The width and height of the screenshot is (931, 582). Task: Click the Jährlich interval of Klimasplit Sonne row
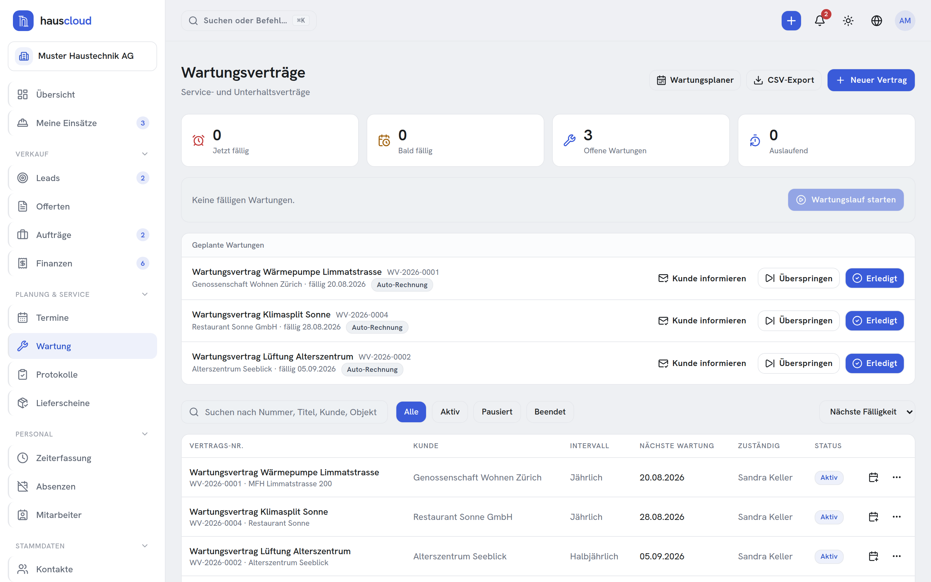(586, 517)
